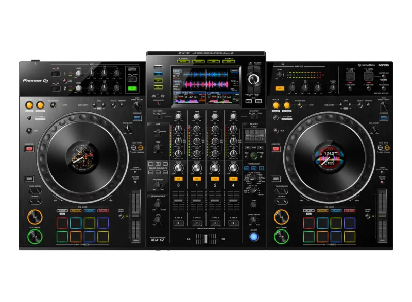Select BEAT JUMP pad mode on right deck

click(x=350, y=211)
